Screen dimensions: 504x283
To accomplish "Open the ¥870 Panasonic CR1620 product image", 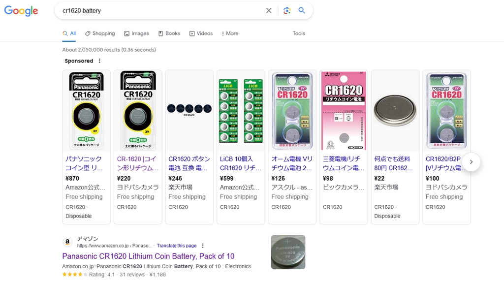I will coord(87,111).
